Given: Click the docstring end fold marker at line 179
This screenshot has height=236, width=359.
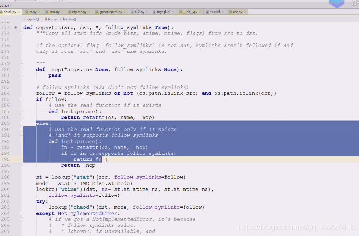Looking at the screenshot, I should click(21, 63).
